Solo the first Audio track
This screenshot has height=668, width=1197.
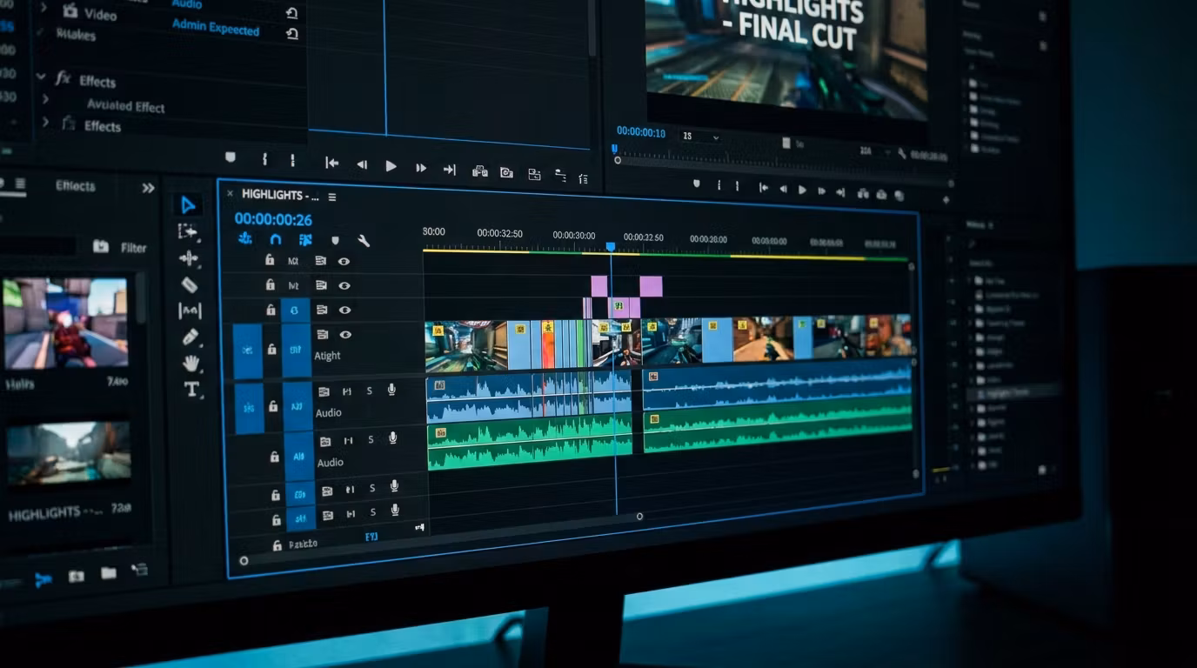click(369, 391)
